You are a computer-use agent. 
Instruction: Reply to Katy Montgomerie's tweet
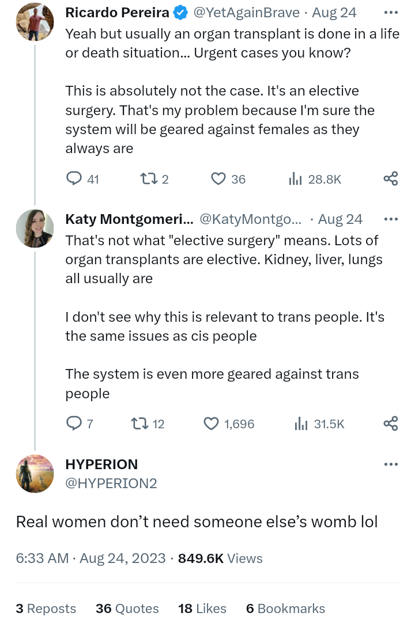pyautogui.click(x=74, y=424)
